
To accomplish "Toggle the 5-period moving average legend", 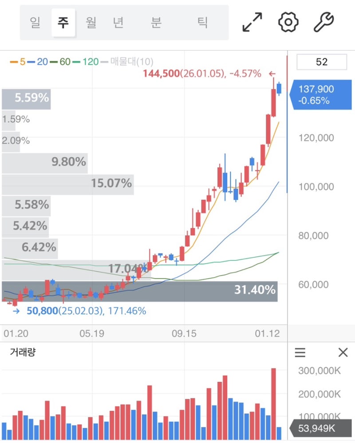I will 18,62.
